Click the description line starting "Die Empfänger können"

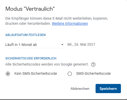pyautogui.click(x=57, y=18)
